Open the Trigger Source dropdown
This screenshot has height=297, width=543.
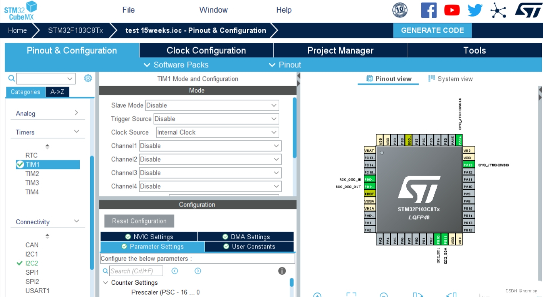216,119
